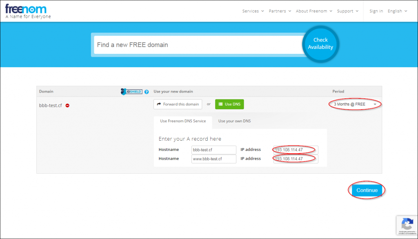This screenshot has height=239, width=418.
Task: Click the Check Availability button
Action: pyautogui.click(x=320, y=44)
